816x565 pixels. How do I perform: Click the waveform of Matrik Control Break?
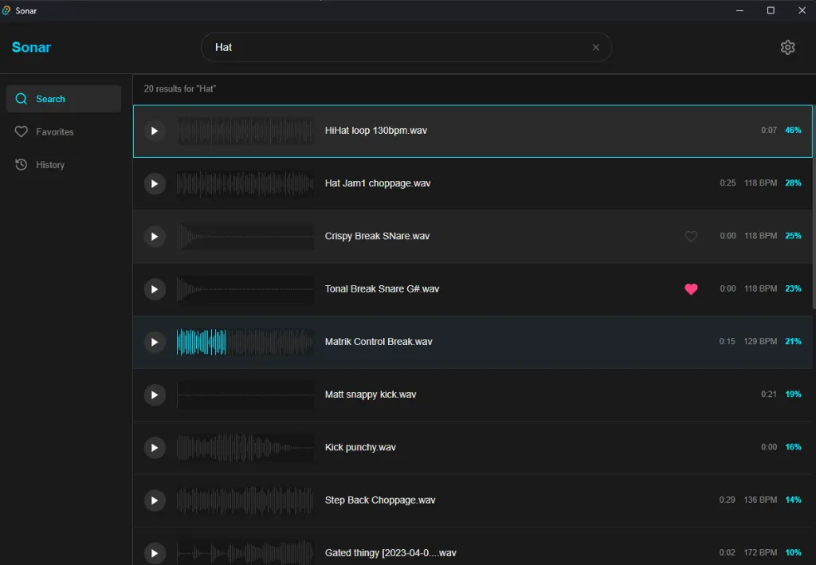click(x=245, y=342)
